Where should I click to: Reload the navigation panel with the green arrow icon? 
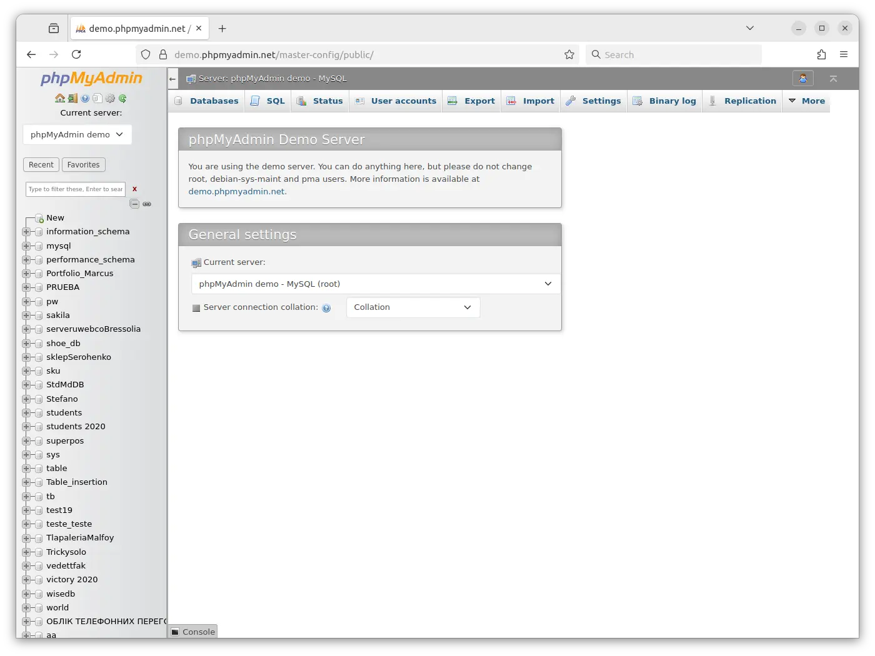(x=122, y=99)
